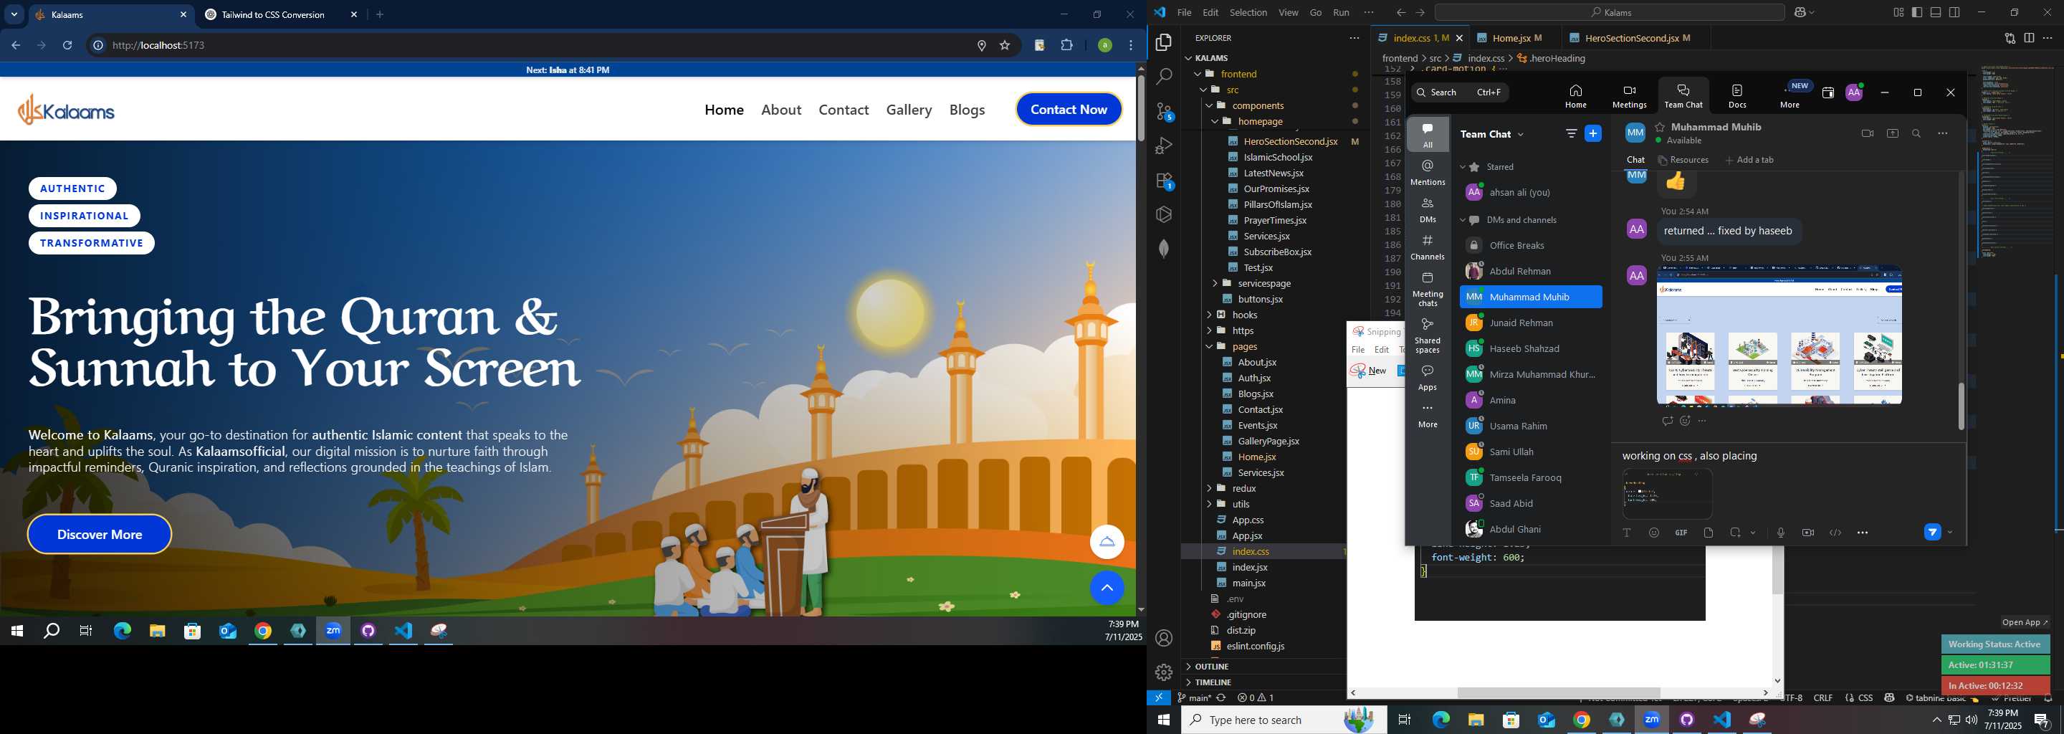
Task: Open Source Control view with badge 5
Action: [x=1164, y=113]
